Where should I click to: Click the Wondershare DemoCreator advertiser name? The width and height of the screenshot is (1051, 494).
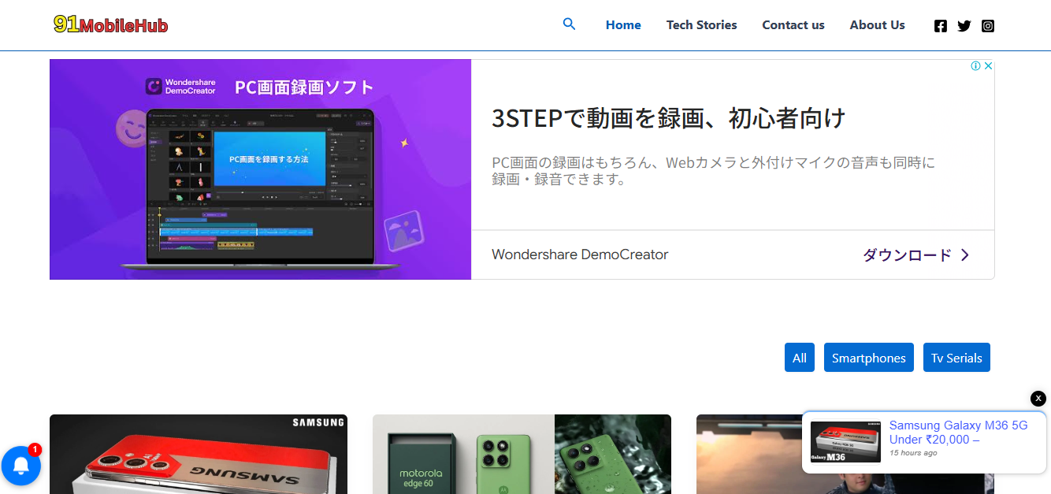[x=580, y=254]
